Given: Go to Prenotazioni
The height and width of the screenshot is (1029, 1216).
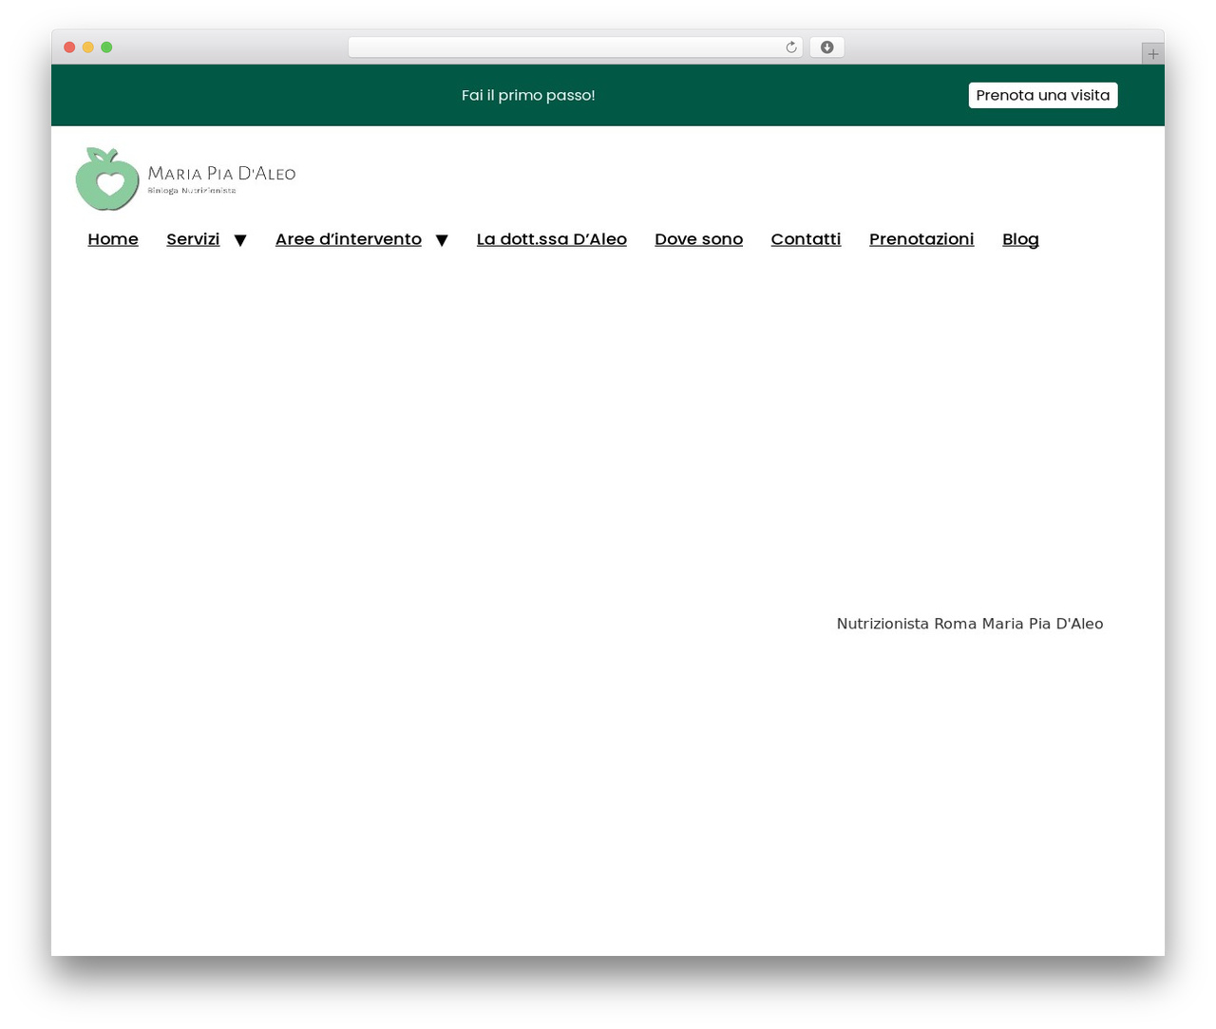Looking at the screenshot, I should (921, 239).
